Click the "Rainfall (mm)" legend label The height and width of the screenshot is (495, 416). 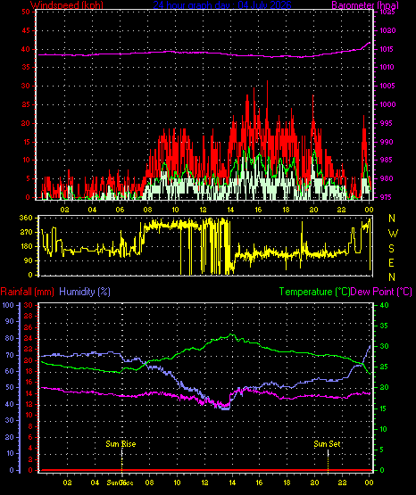pos(27,292)
